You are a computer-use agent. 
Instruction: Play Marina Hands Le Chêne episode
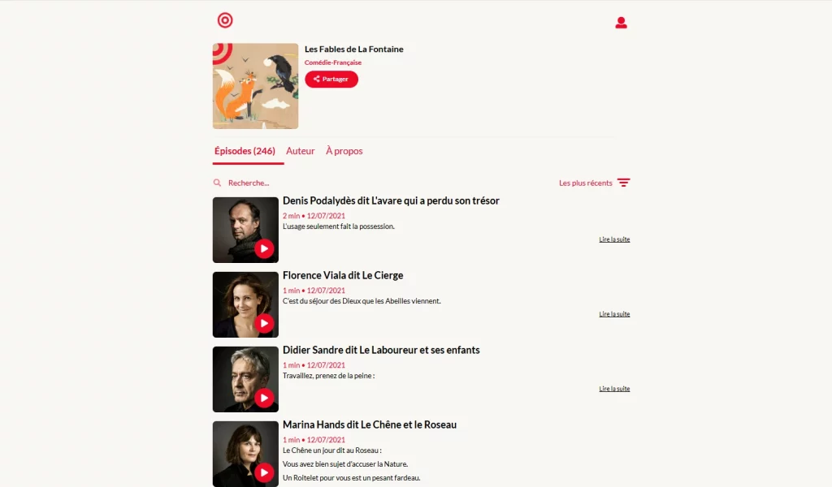point(264,472)
